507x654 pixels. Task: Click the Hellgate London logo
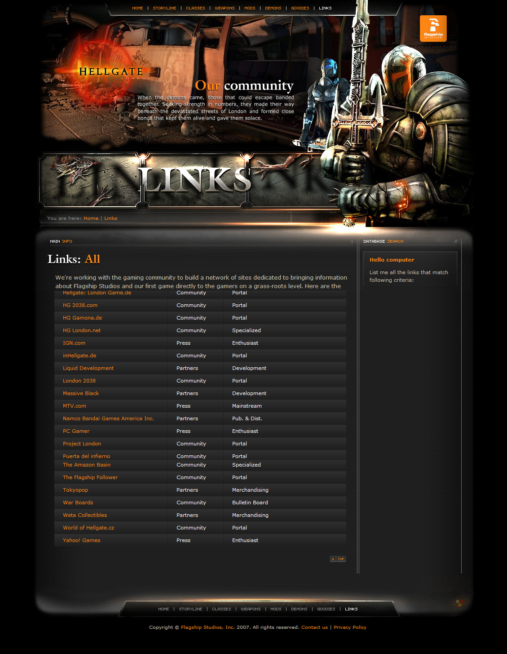(x=111, y=72)
